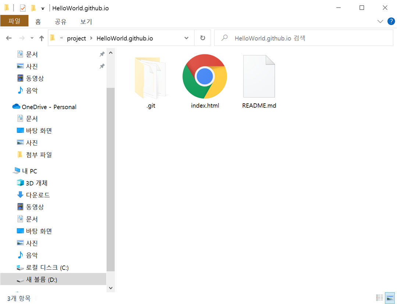Open the Explorer window system menu folder icon

pos(7,8)
